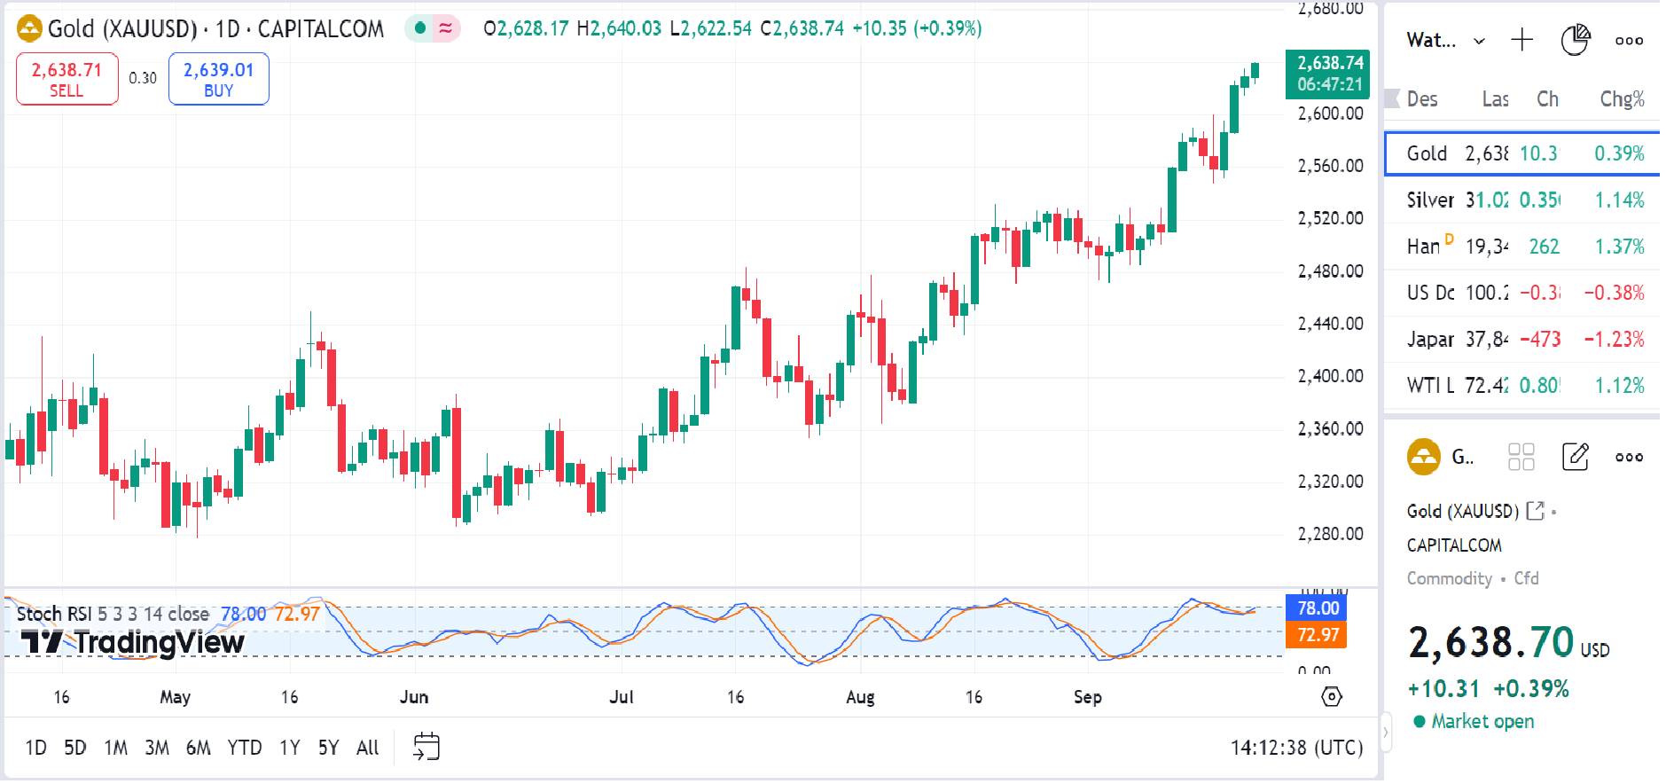
Task: Open the symbol detail three-dot menu
Action: [x=1629, y=457]
